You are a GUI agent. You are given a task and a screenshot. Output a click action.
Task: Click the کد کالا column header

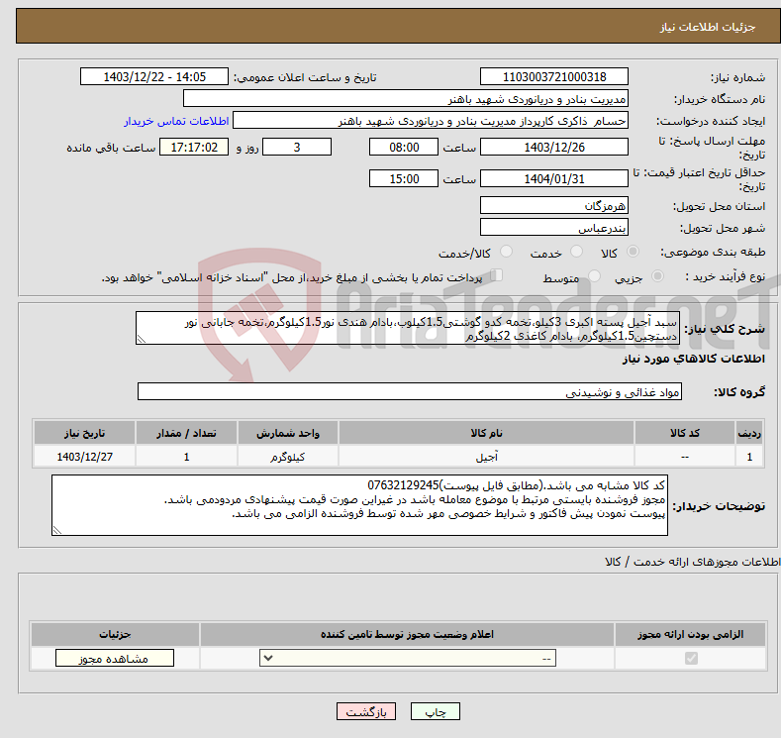pyautogui.click(x=684, y=433)
